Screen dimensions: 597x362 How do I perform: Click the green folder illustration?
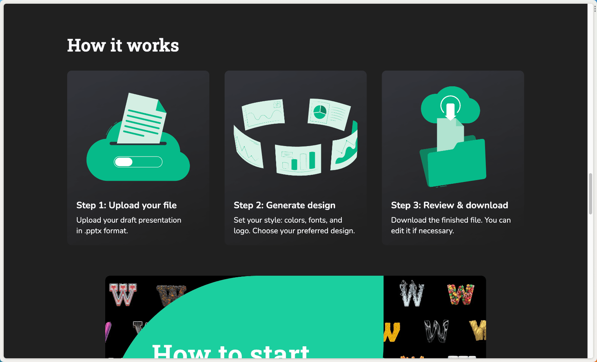453,161
